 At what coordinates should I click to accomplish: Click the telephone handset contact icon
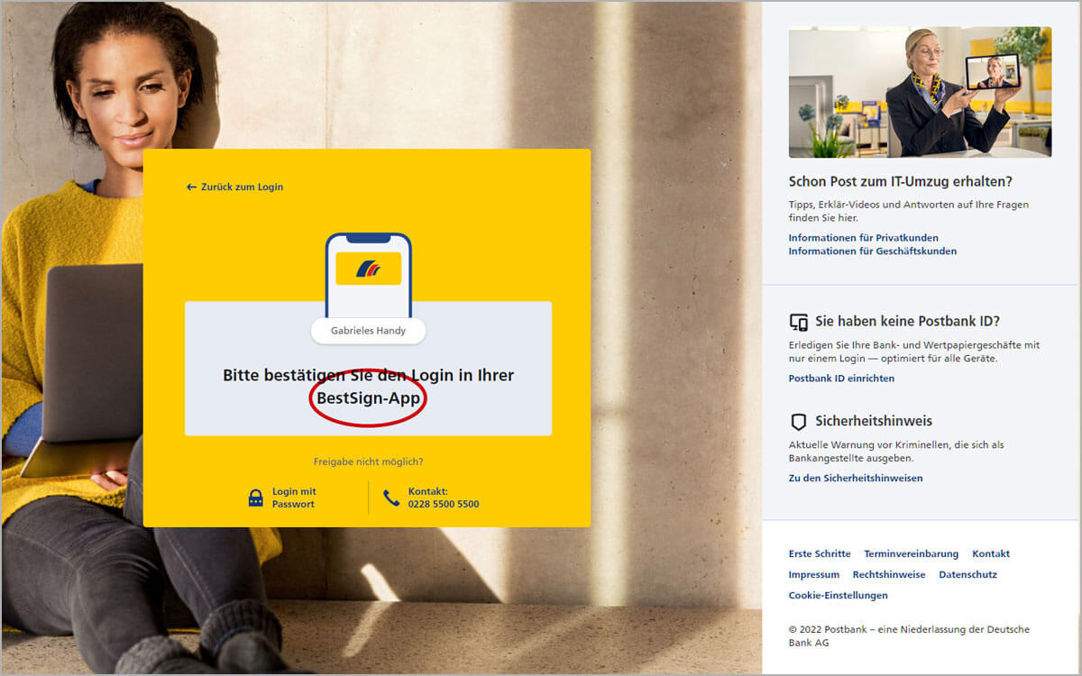click(391, 498)
